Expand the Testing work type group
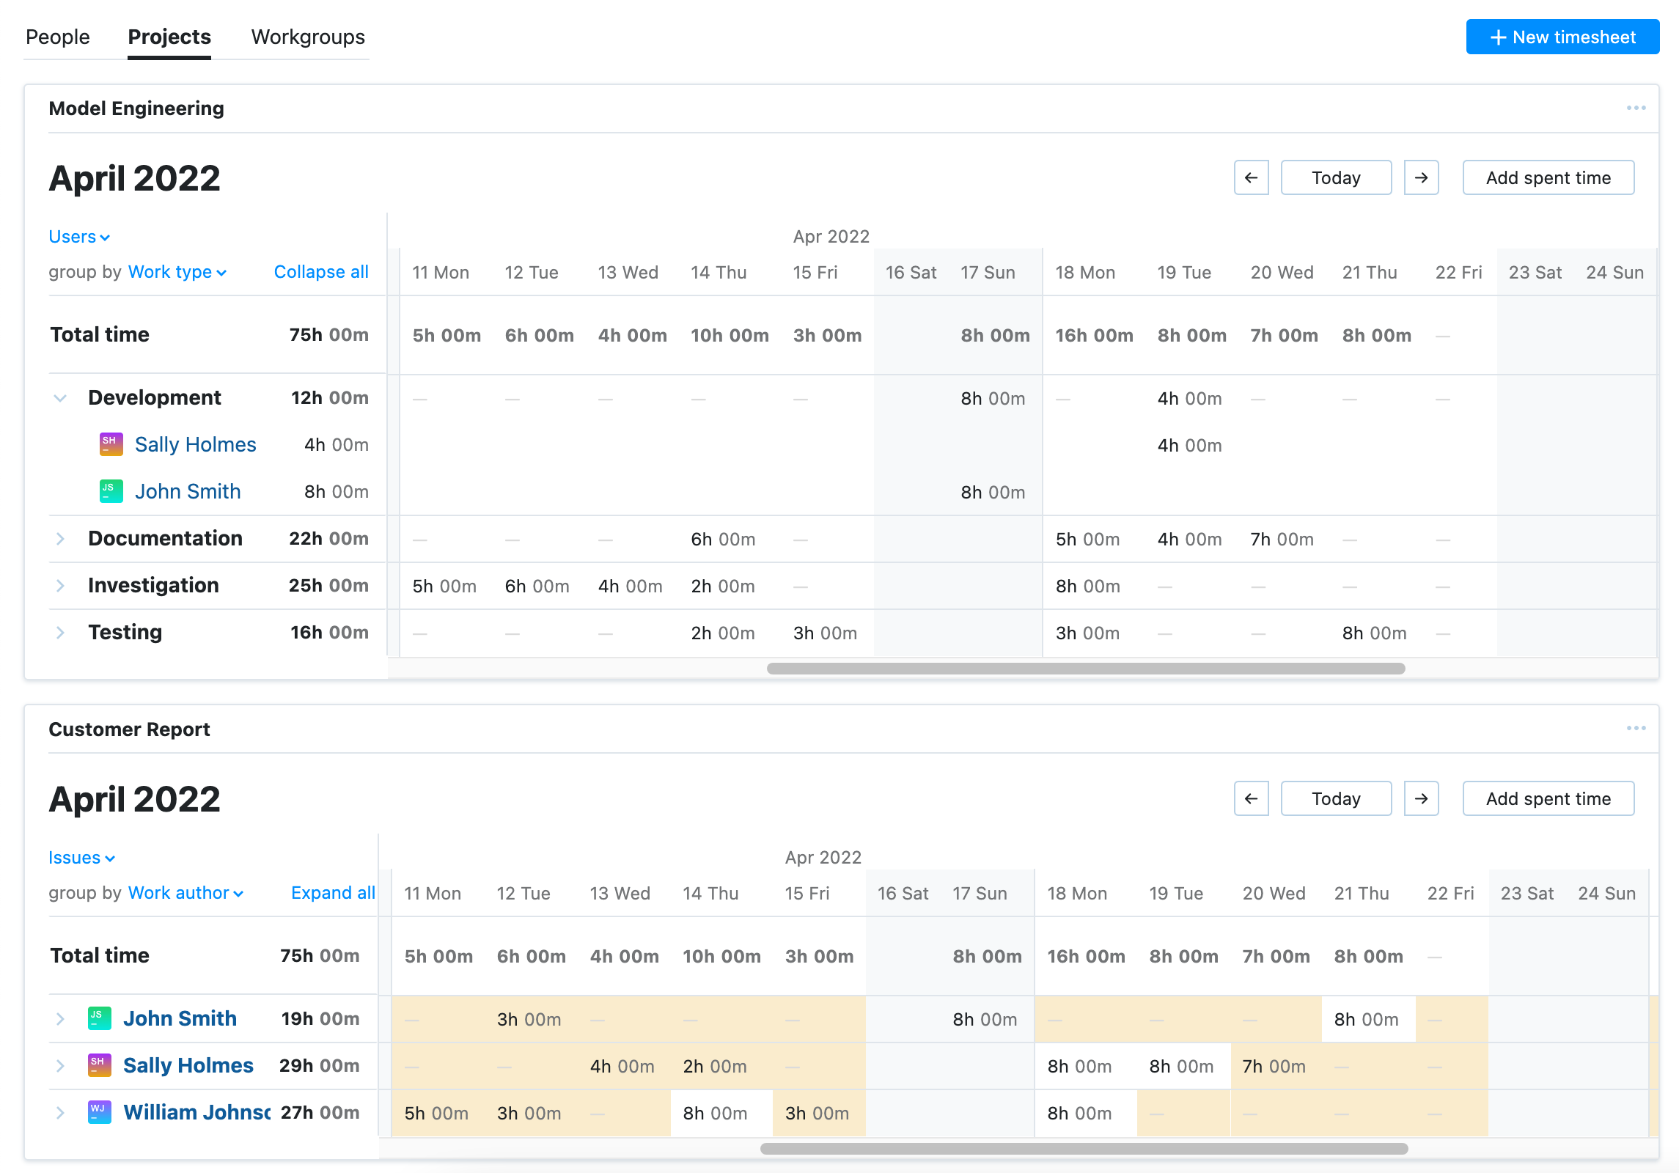The image size is (1679, 1173). click(61, 632)
